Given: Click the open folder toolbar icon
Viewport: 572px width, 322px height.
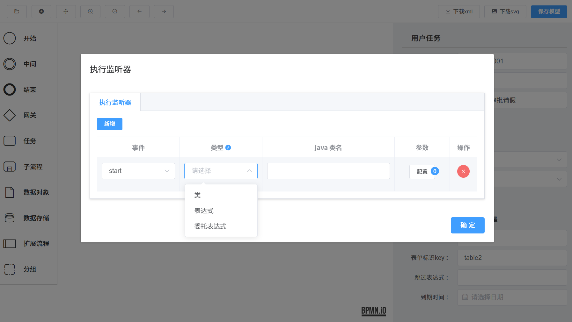Looking at the screenshot, I should (17, 11).
